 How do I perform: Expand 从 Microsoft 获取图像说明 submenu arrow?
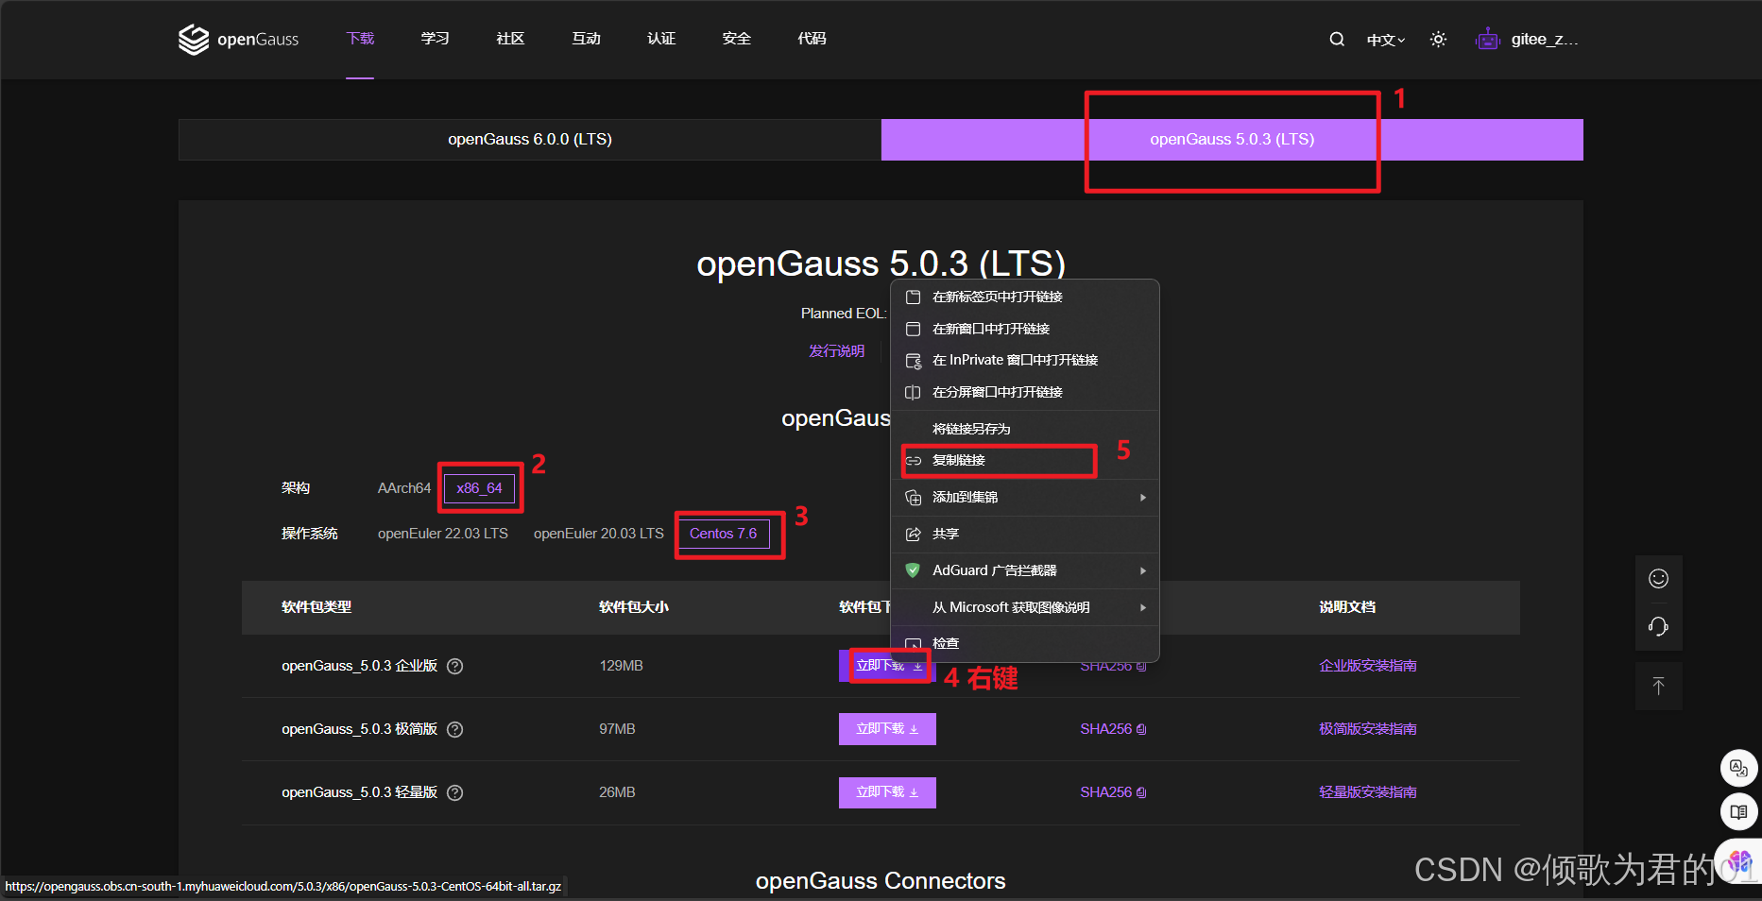(1143, 607)
